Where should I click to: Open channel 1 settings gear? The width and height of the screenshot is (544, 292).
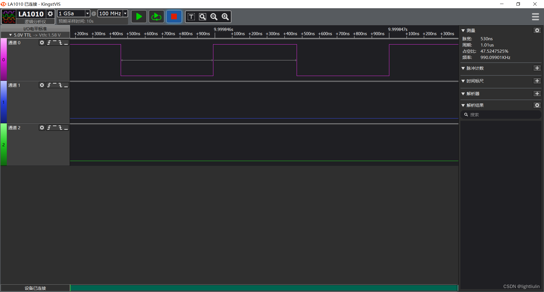(42, 85)
